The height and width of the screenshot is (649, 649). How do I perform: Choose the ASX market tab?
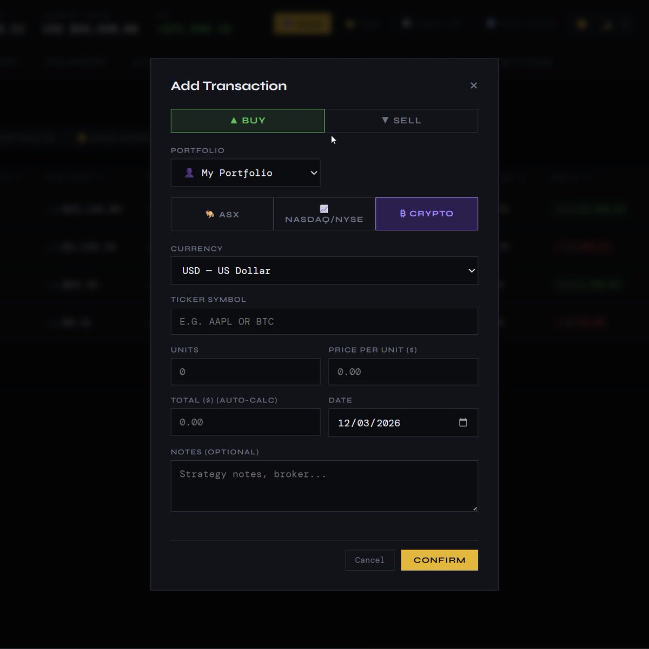(222, 214)
